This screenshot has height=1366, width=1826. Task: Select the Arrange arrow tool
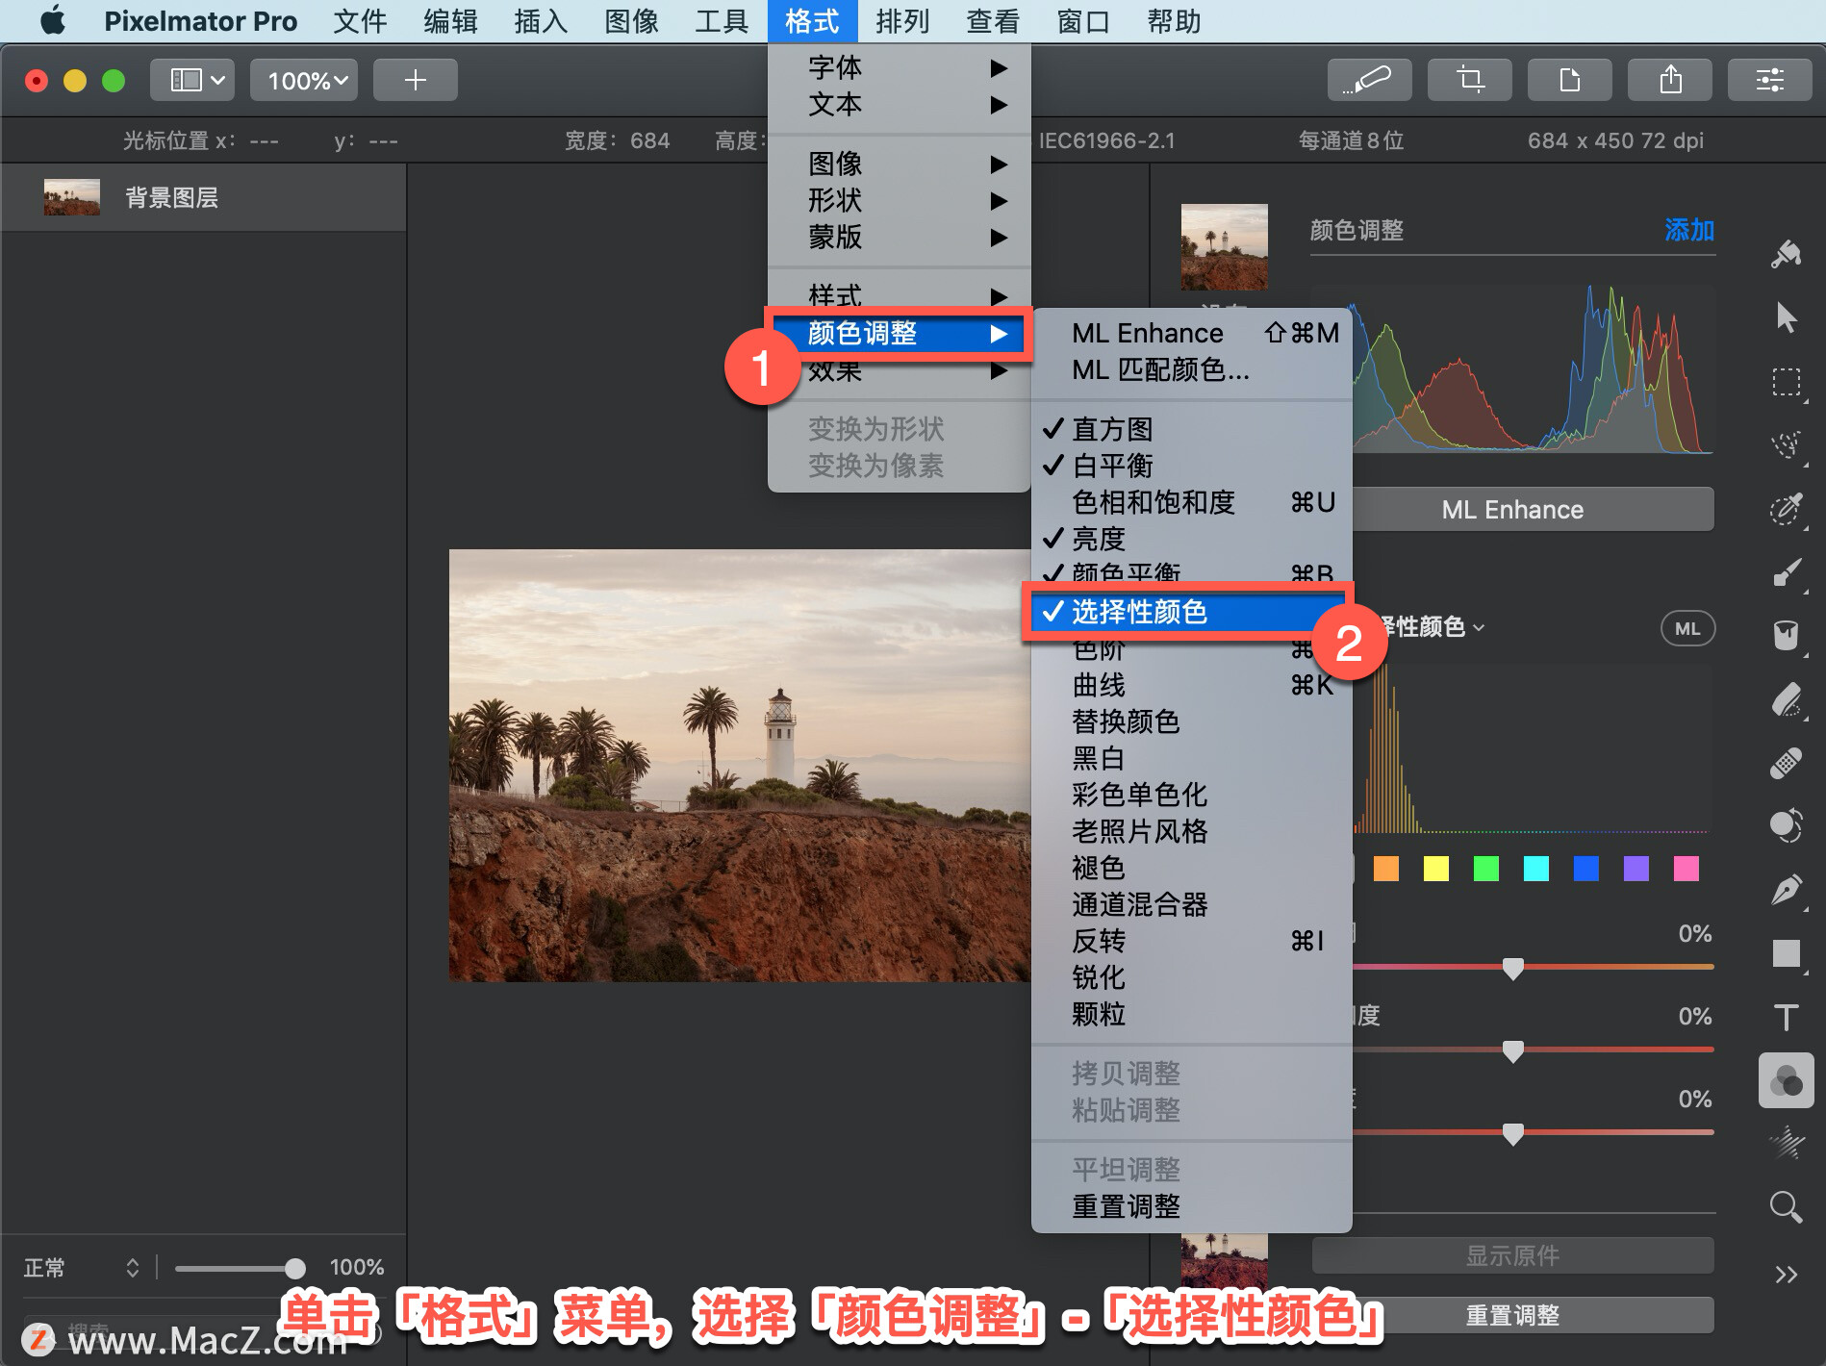[1787, 317]
